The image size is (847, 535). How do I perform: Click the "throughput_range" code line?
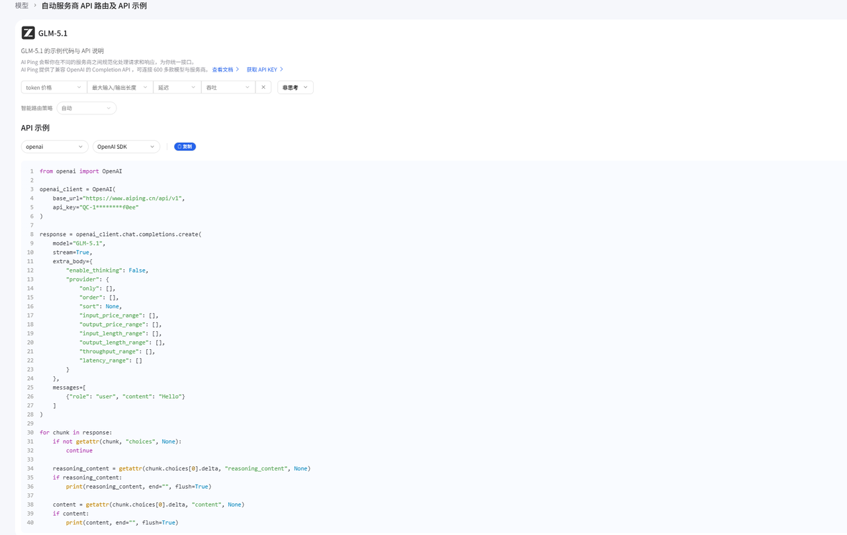point(117,352)
